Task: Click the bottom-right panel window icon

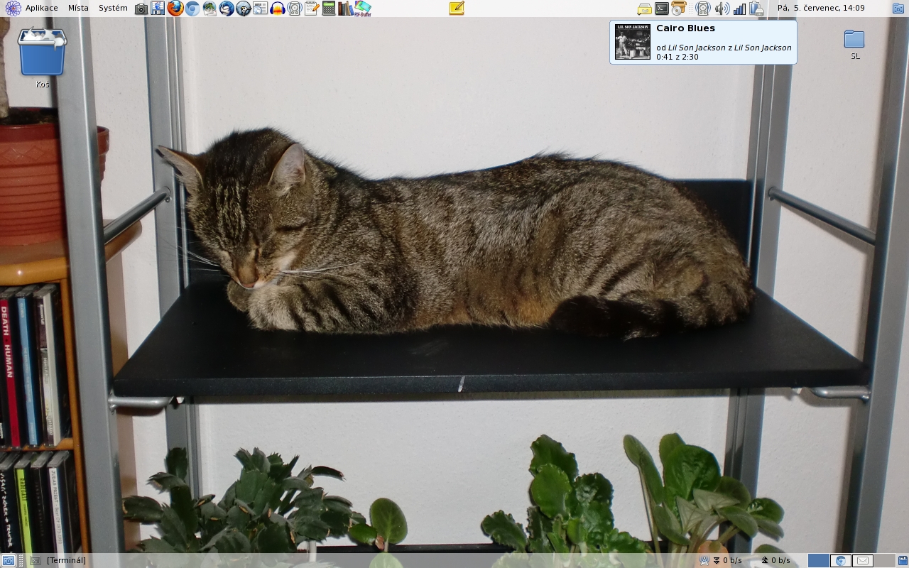Action: 903,560
